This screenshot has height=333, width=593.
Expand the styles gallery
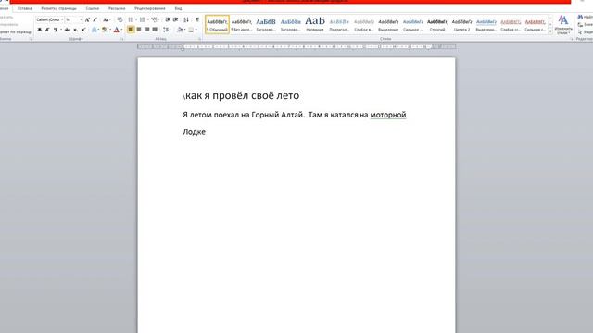[x=550, y=31]
